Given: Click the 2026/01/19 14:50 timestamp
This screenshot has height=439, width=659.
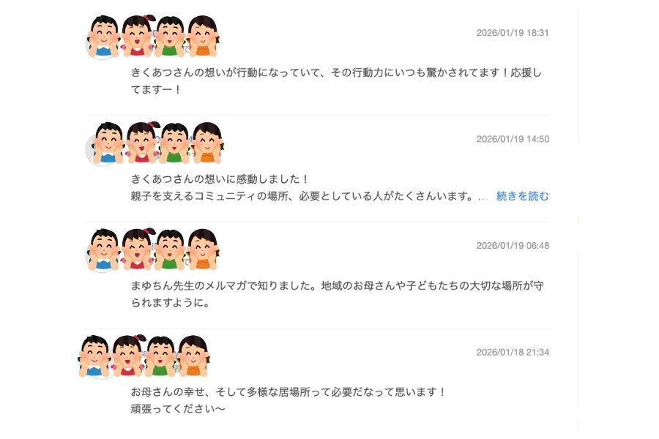Looking at the screenshot, I should point(513,139).
